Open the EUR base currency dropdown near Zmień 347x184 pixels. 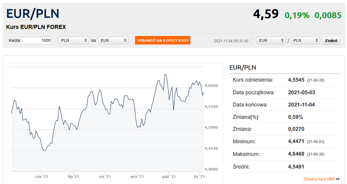tap(271, 41)
